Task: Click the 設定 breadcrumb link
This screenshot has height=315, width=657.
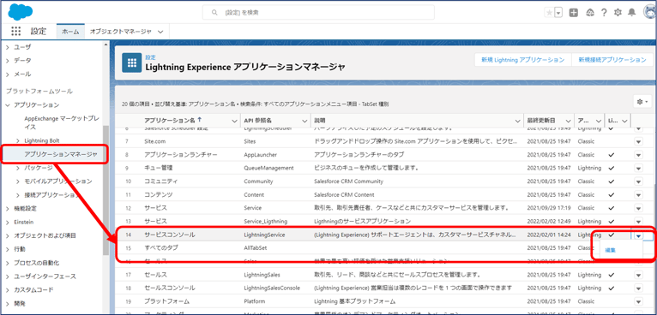Action: [x=150, y=57]
